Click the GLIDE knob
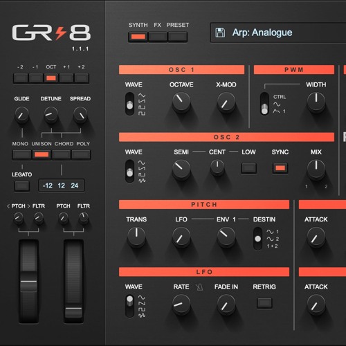Image resolution: width=346 pixels, height=346 pixels. 21,115
